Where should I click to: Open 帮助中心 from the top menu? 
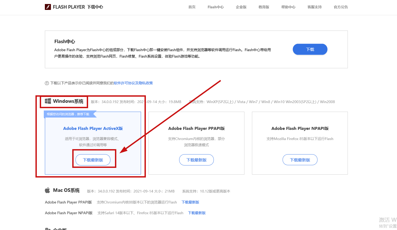[x=288, y=7]
